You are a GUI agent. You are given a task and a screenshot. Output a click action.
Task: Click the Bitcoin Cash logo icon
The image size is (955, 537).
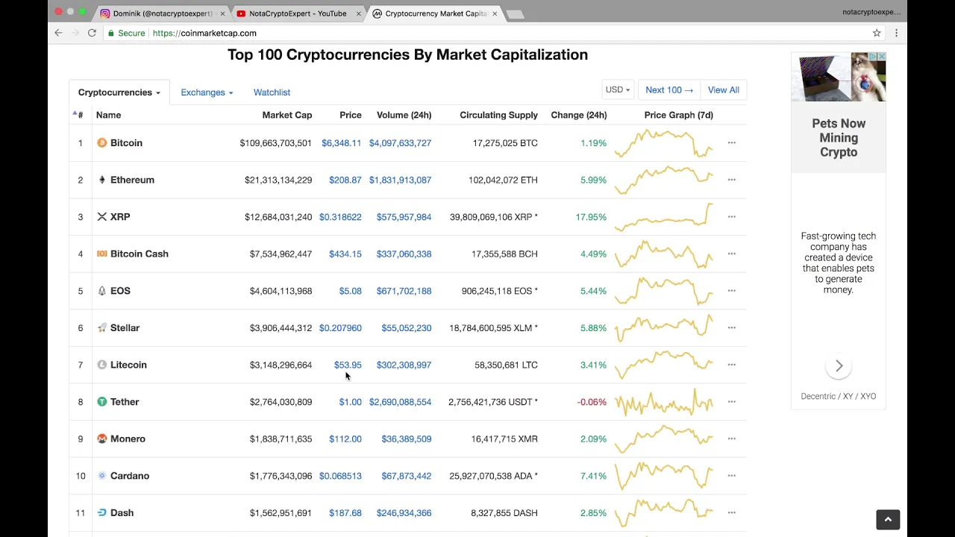(102, 254)
